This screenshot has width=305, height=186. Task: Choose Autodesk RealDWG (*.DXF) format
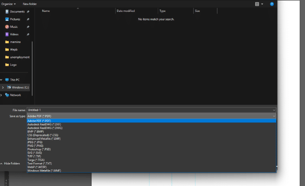[x=151, y=124]
